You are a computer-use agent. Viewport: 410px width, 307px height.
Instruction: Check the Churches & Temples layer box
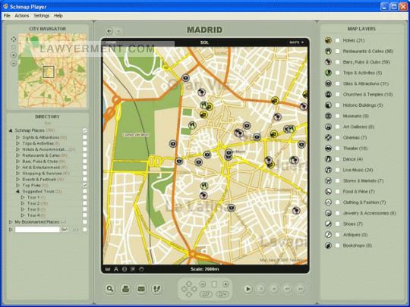click(338, 95)
